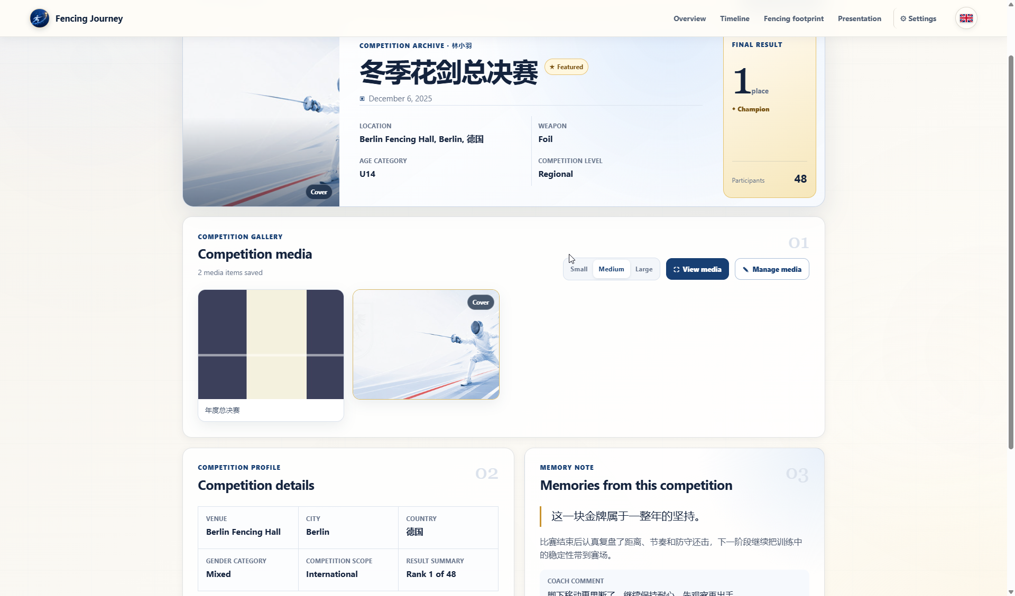This screenshot has height=596, width=1015.
Task: Click the Featured star badge
Action: click(x=566, y=67)
